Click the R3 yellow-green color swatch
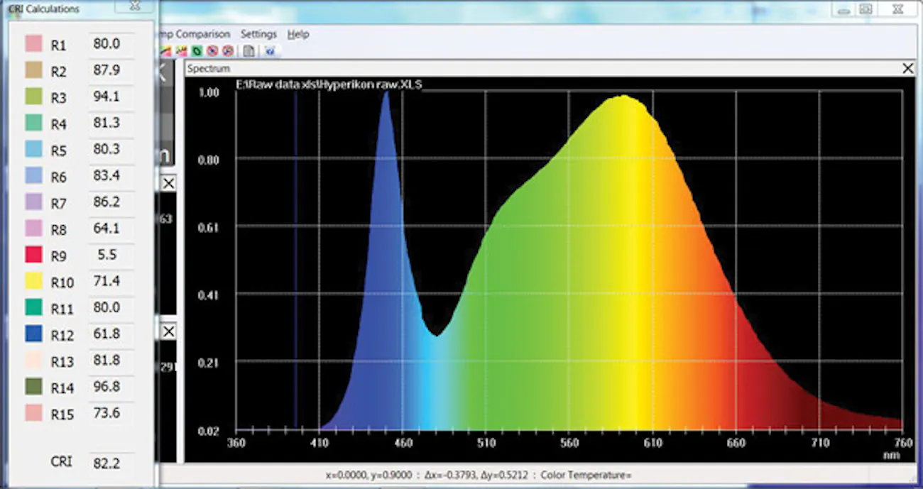The width and height of the screenshot is (923, 489). click(x=33, y=97)
